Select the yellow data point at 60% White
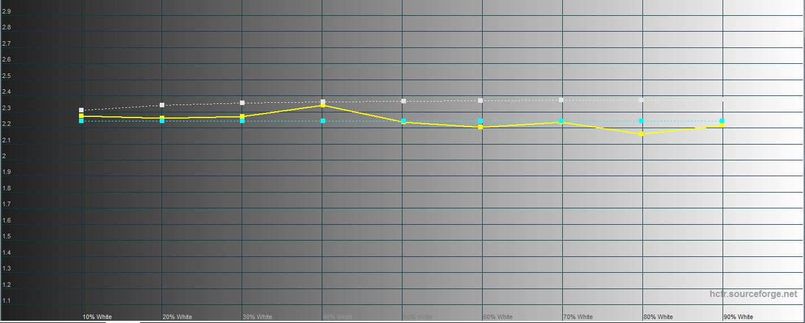 pos(480,127)
